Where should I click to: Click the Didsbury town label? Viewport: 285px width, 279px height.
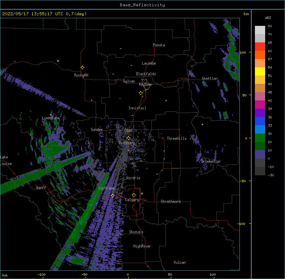point(127,143)
